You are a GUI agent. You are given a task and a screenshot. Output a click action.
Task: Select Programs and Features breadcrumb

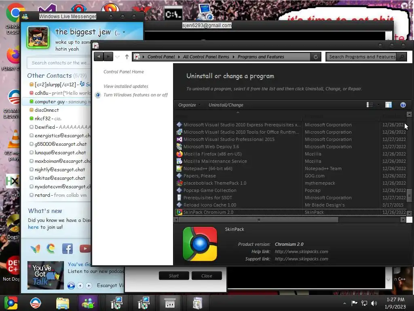point(261,57)
